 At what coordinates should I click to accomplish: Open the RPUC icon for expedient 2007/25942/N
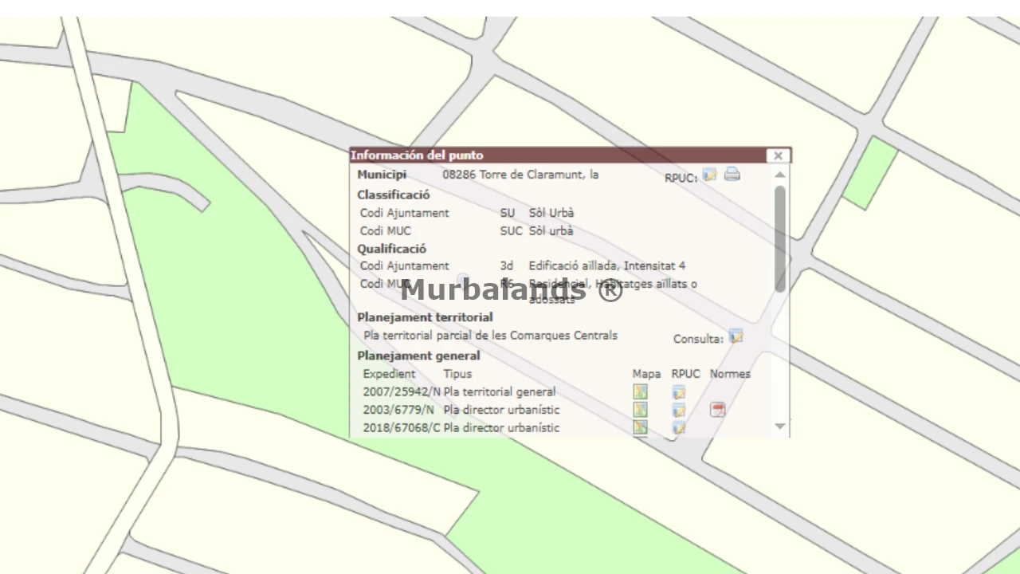pyautogui.click(x=679, y=392)
